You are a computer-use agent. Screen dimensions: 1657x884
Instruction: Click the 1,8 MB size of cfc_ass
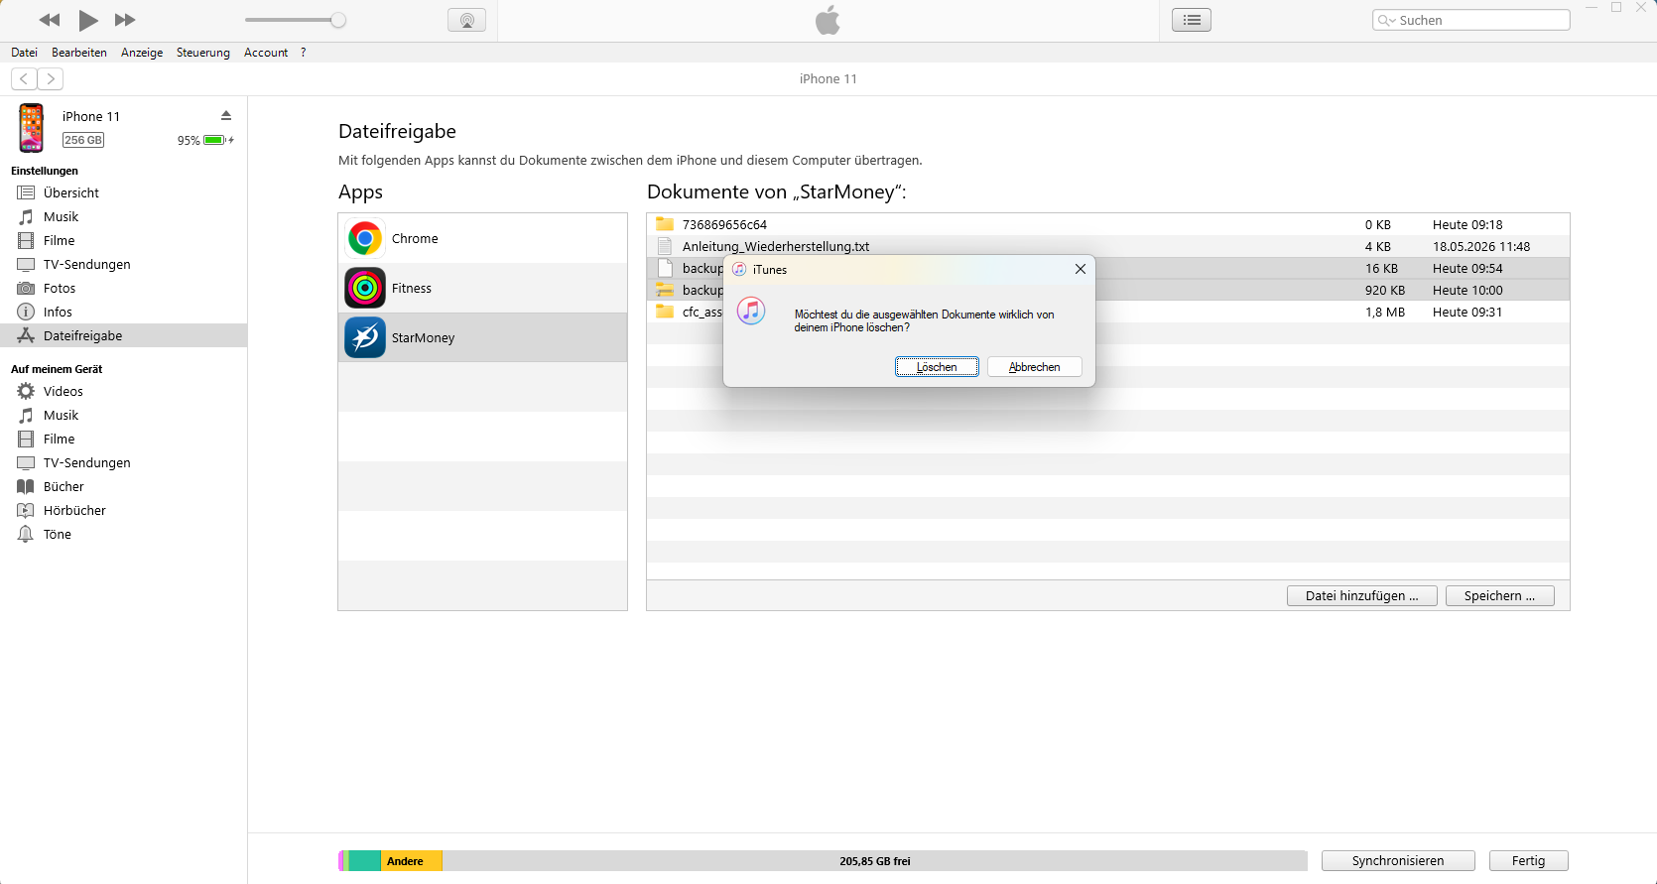1385,312
